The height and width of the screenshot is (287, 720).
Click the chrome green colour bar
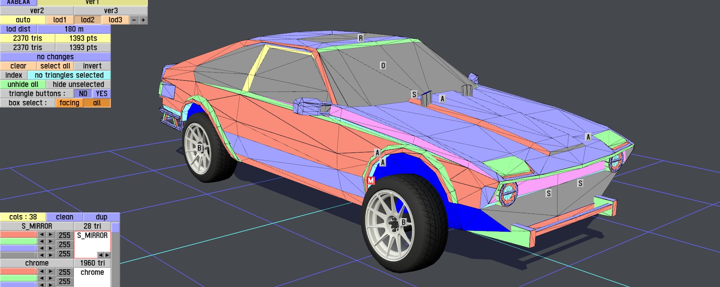pos(18,278)
